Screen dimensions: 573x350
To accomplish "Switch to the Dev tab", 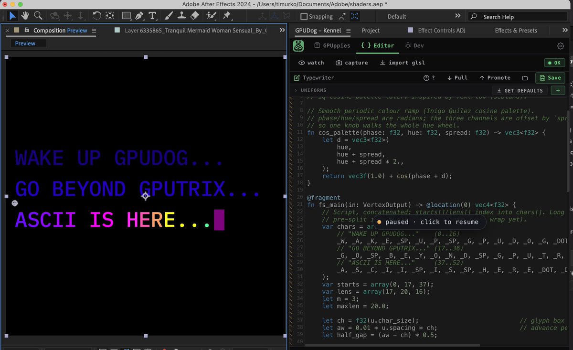I will pyautogui.click(x=414, y=45).
